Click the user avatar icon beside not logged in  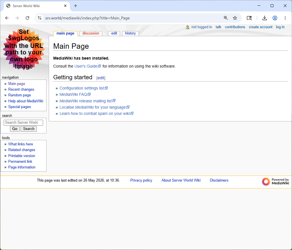point(188,27)
